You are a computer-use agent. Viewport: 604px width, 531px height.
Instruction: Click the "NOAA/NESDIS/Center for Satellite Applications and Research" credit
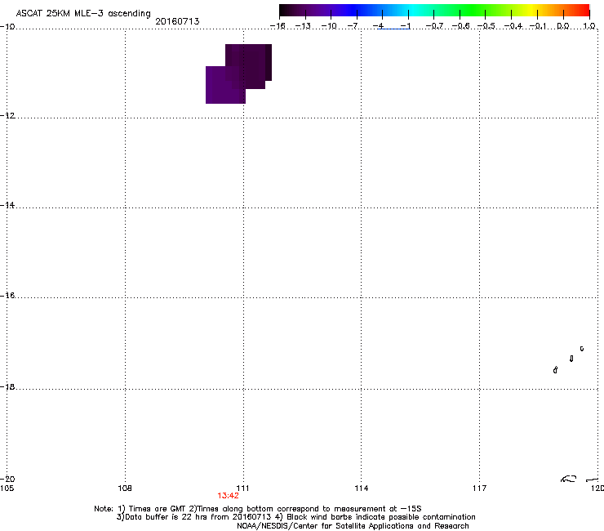[353, 526]
